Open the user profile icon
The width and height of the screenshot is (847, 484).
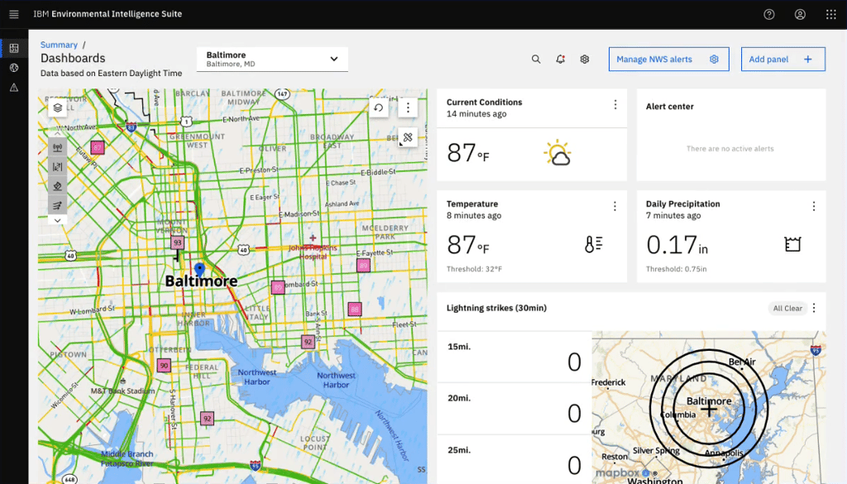point(800,15)
